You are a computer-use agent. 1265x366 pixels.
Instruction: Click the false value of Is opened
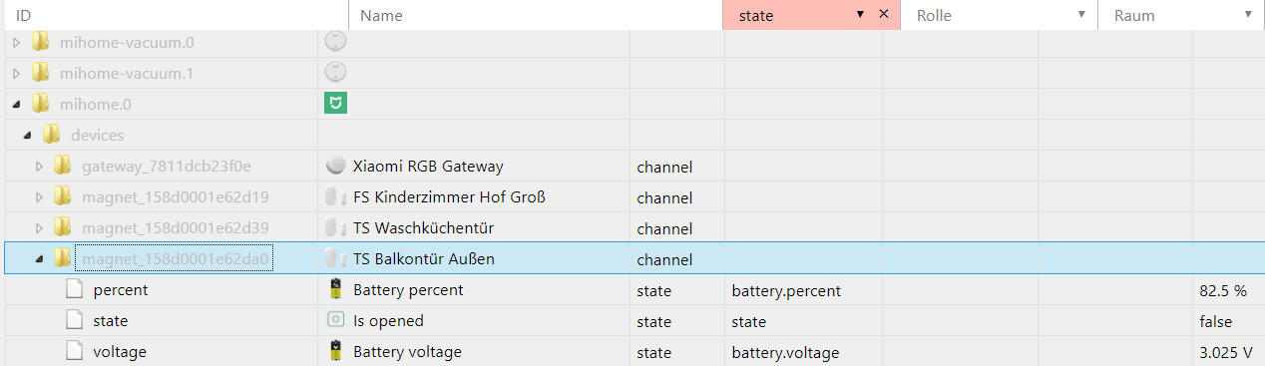point(1216,321)
